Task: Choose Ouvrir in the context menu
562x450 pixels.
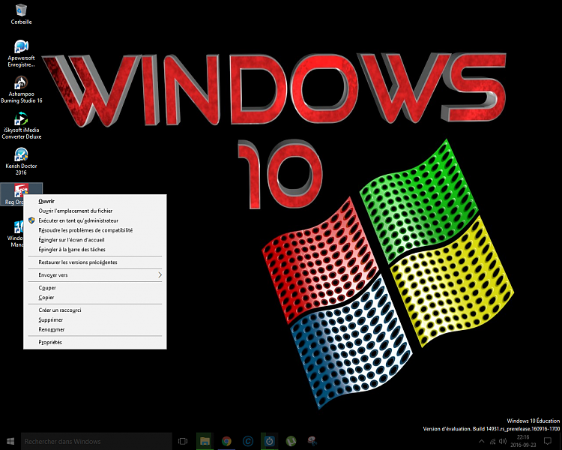Action: (95, 201)
